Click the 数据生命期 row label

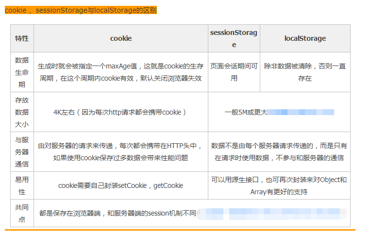tap(22, 72)
